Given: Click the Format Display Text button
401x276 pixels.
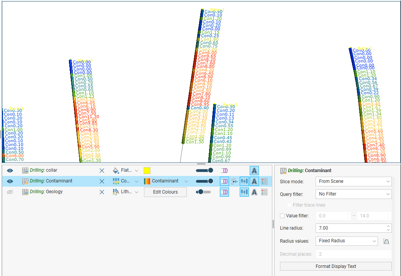Looking at the screenshot, I should pos(336,266).
